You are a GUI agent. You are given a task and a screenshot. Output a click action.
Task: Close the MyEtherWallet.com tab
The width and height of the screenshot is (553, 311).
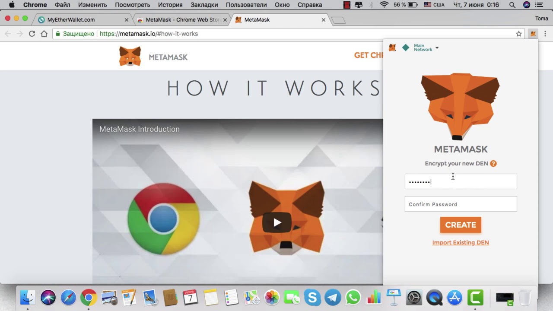pyautogui.click(x=127, y=20)
